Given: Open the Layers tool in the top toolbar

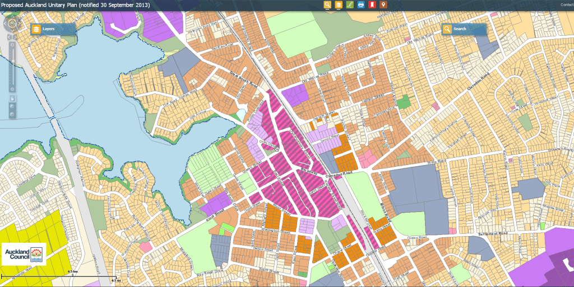Looking at the screenshot, I should 339,5.
